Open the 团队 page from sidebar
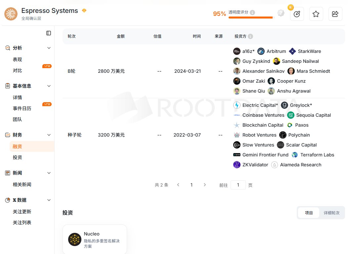Screen dimensions: 348x254 (x=17, y=119)
